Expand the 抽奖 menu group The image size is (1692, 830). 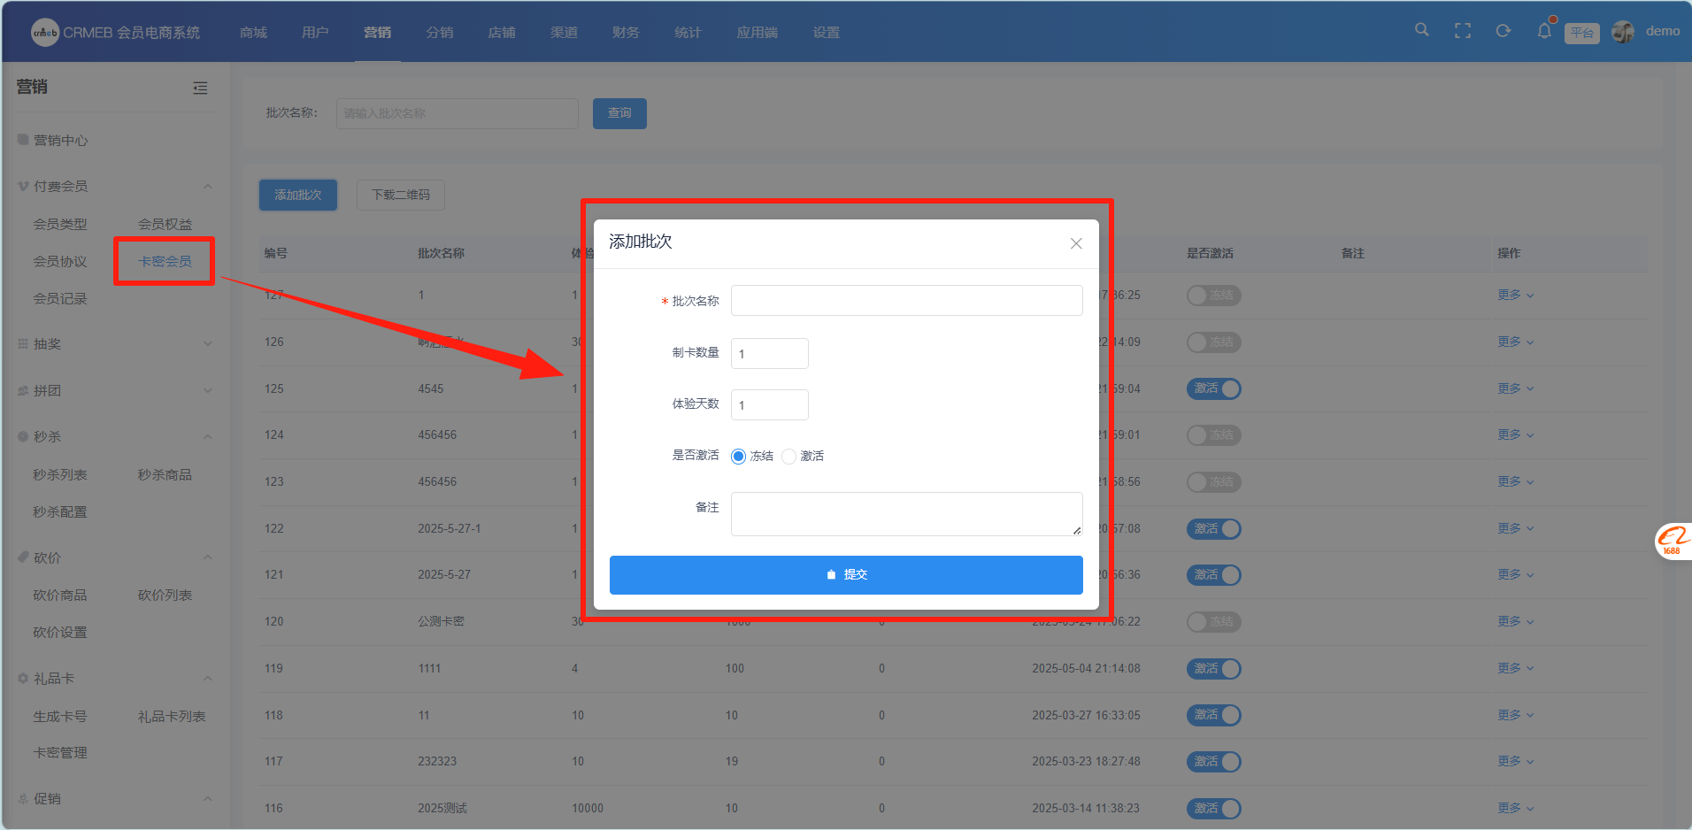(x=208, y=343)
